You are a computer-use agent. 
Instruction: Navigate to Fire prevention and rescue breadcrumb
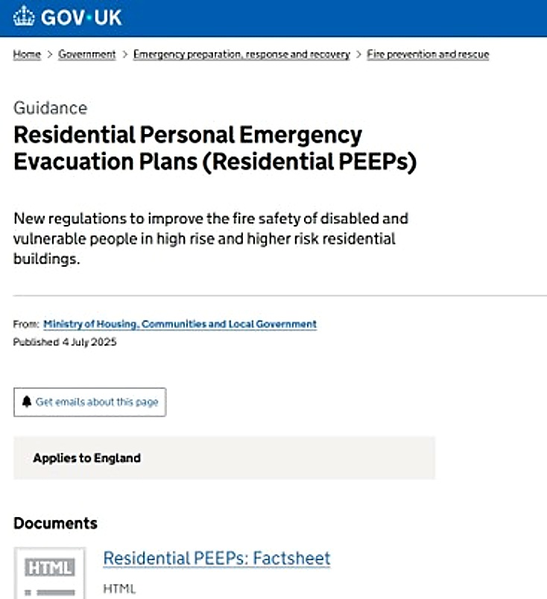[x=428, y=54]
